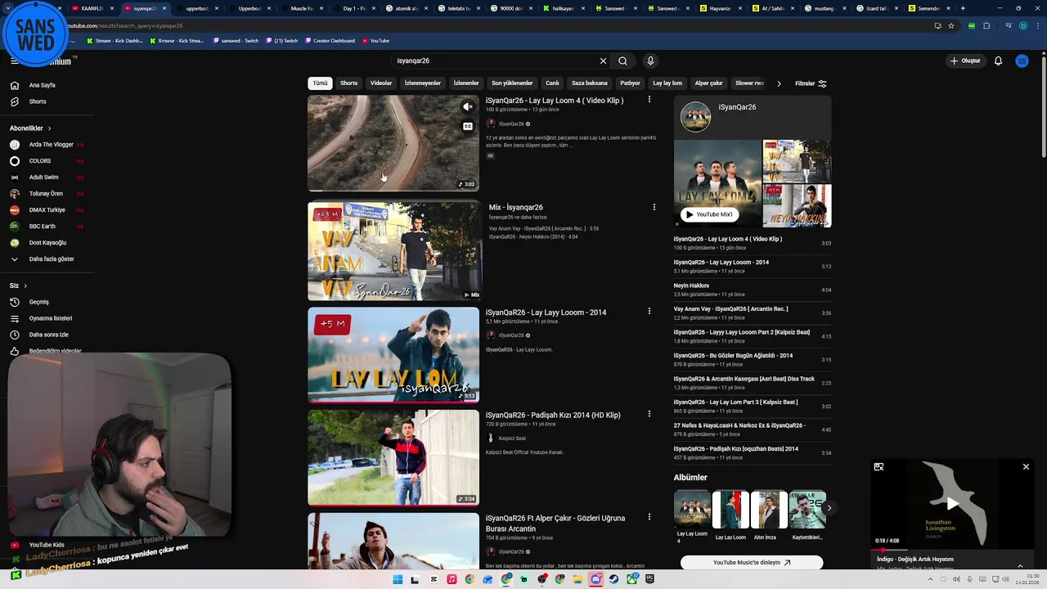Expand the miniplayer queue chevron
Viewport: 1047px width, 589px height.
[x=1020, y=565]
